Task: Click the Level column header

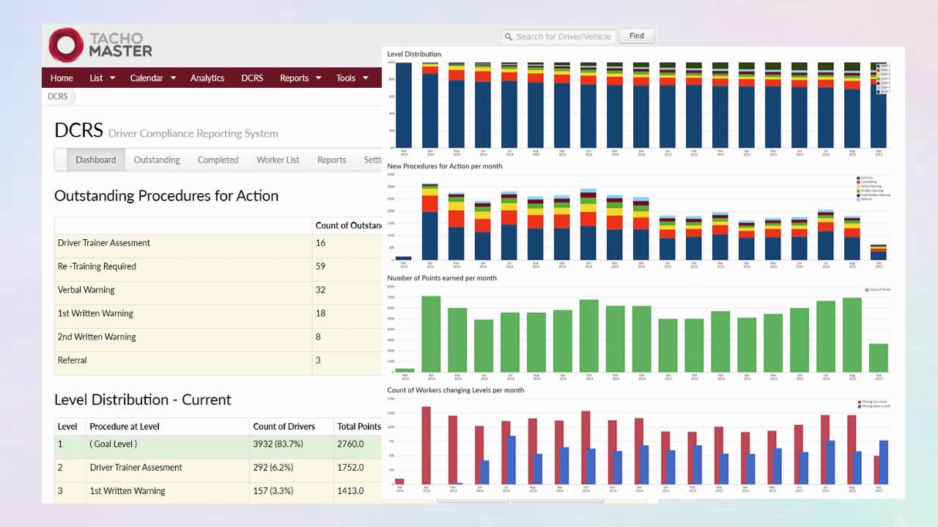Action: (x=67, y=427)
